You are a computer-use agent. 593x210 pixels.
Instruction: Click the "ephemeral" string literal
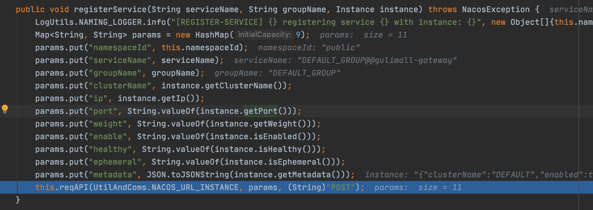click(115, 162)
